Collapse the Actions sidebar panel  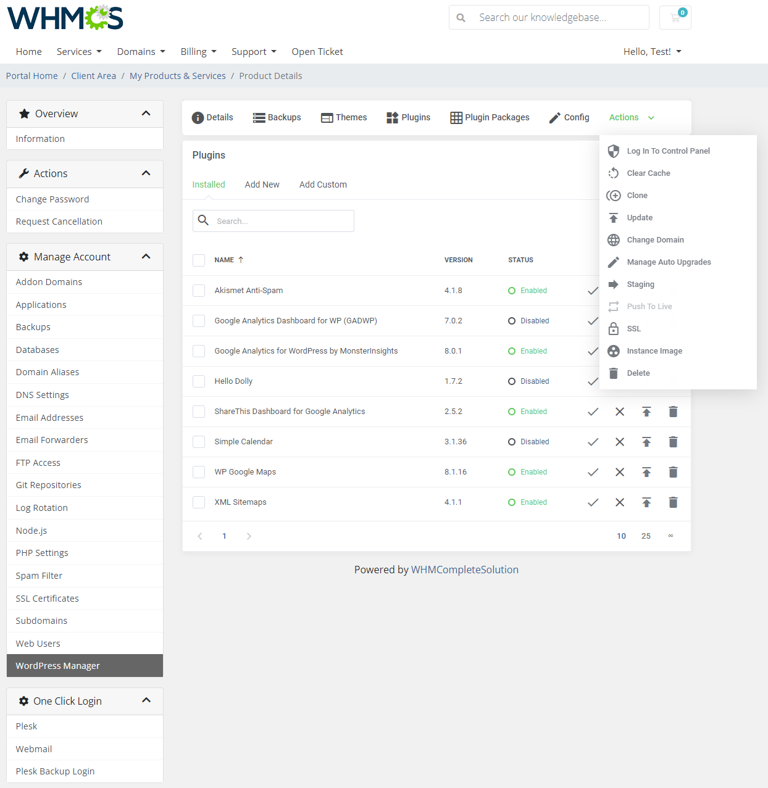click(146, 173)
